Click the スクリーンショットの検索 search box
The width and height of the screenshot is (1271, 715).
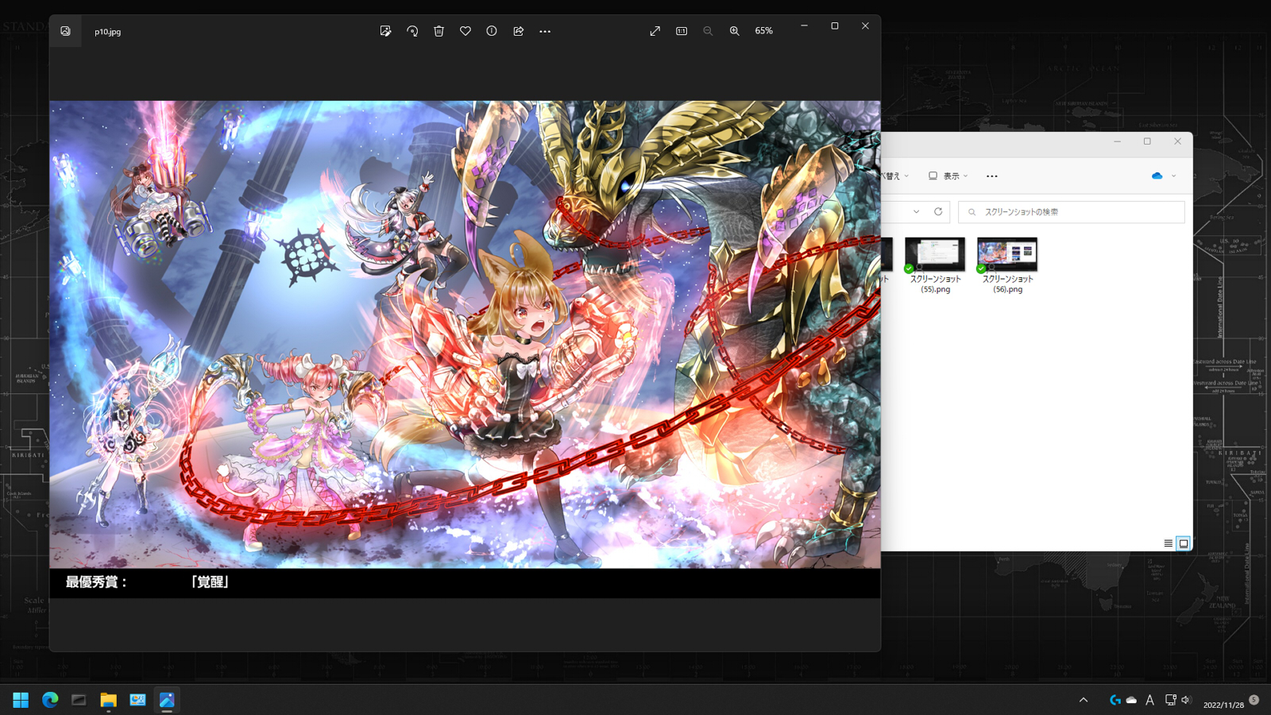1072,212
